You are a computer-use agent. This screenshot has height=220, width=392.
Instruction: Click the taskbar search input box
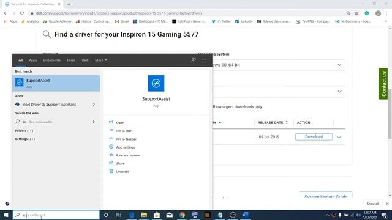(56, 215)
